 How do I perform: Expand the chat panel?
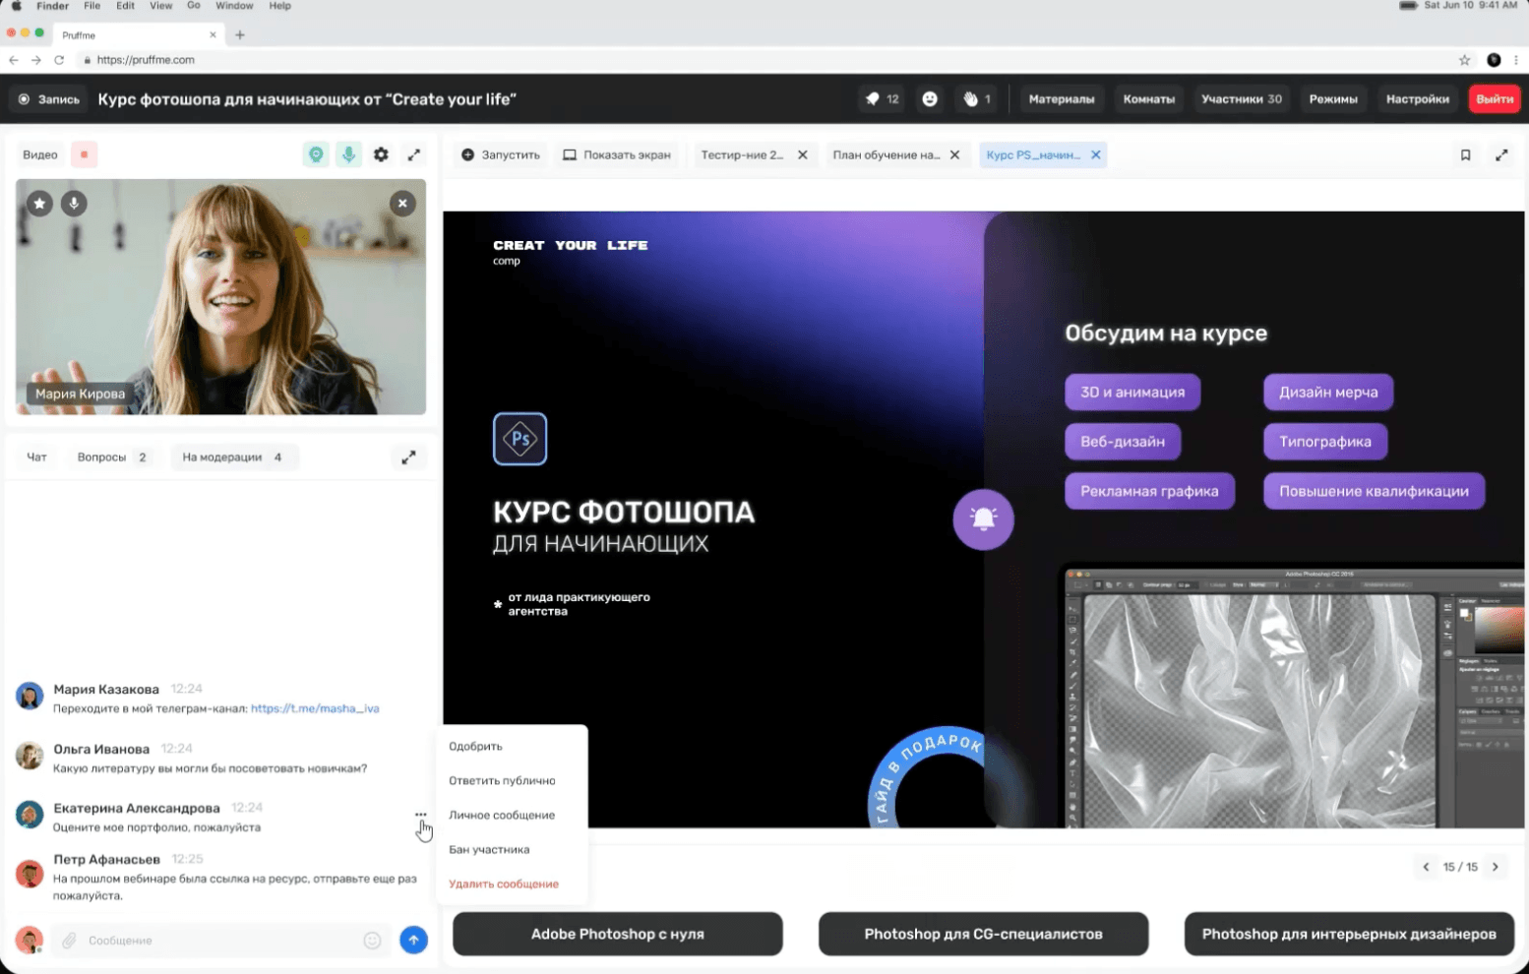tap(408, 457)
